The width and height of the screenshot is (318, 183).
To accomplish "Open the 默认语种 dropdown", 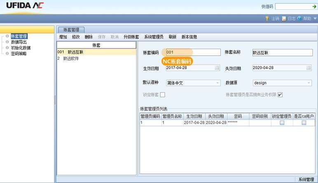I will 193,83.
